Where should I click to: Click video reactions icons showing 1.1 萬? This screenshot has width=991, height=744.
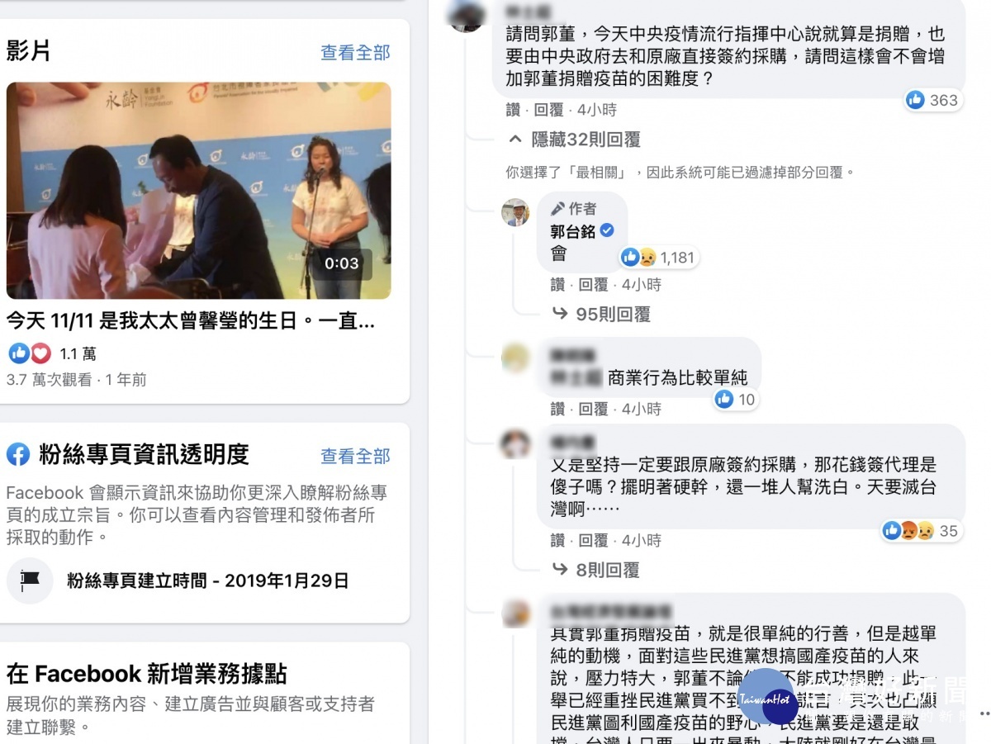click(x=30, y=353)
